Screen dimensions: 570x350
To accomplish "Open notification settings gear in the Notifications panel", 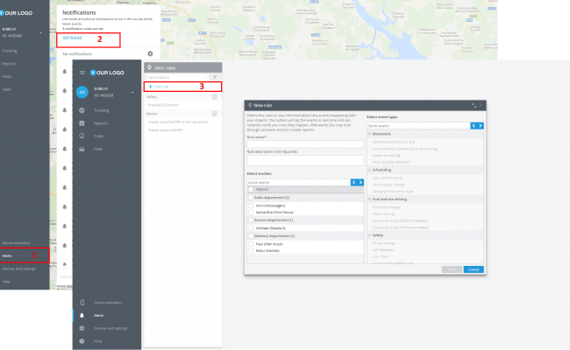I will 150,53.
